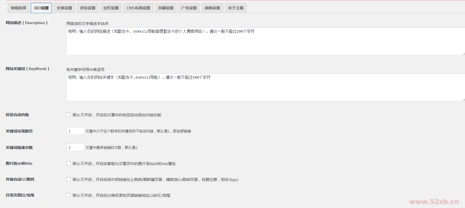
Task: Toggle the 外链自动GO跳转 checkbox
Action: click(x=68, y=179)
